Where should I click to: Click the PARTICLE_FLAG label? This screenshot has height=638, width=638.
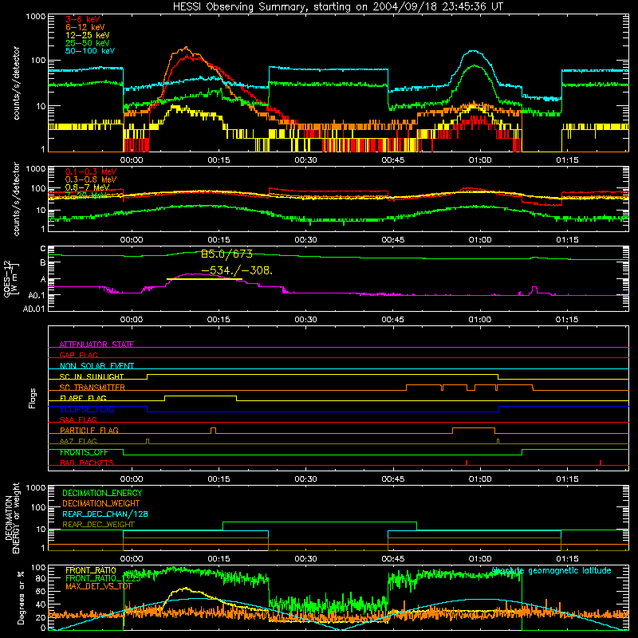(89, 430)
